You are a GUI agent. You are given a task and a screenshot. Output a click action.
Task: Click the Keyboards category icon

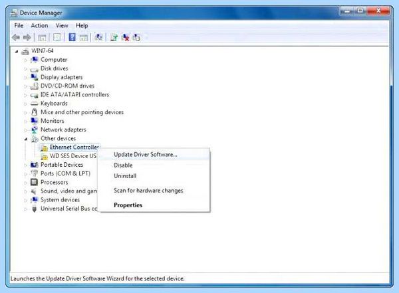35,104
